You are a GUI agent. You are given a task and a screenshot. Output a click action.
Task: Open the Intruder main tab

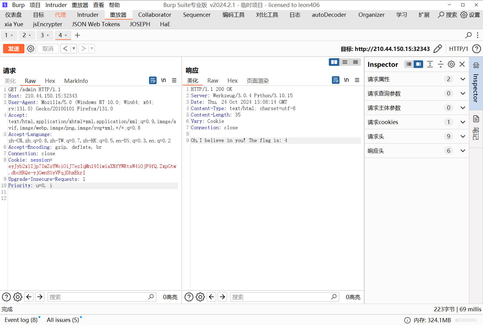pyautogui.click(x=88, y=15)
